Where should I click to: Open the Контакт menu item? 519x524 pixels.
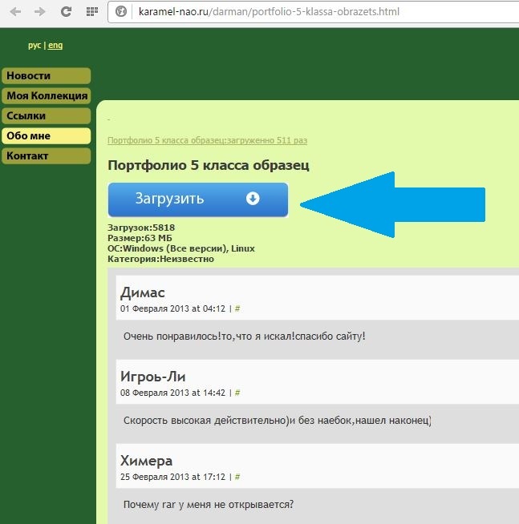pyautogui.click(x=47, y=156)
